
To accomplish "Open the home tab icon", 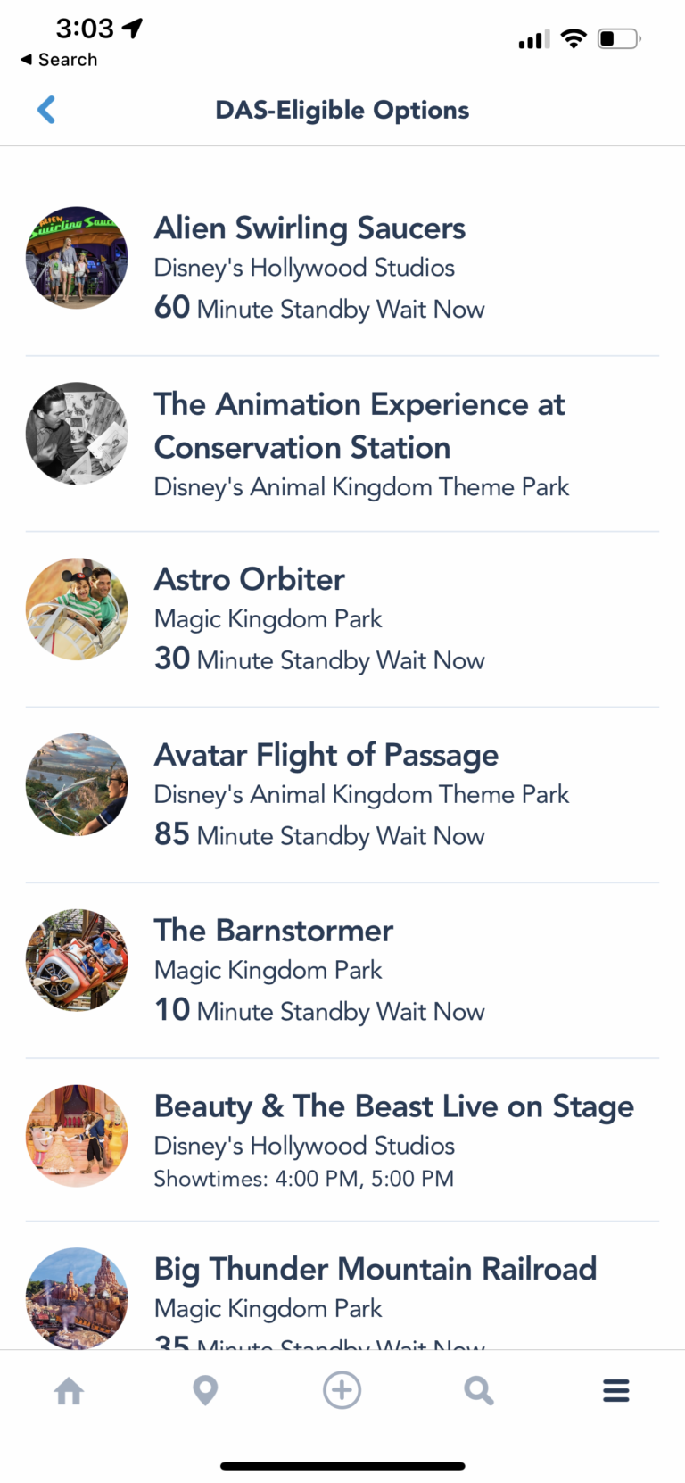I will 69,1390.
